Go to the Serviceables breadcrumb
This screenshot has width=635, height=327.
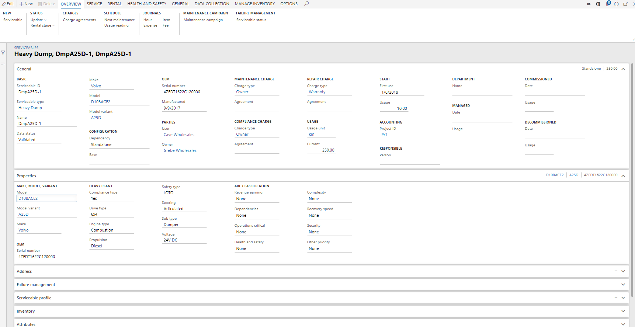(x=26, y=48)
